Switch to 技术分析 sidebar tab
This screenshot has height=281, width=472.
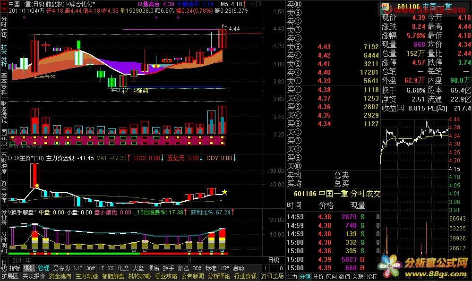(x=4, y=55)
